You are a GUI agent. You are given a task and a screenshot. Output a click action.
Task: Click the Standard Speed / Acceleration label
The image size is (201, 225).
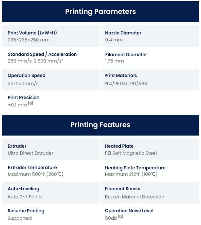(42, 54)
